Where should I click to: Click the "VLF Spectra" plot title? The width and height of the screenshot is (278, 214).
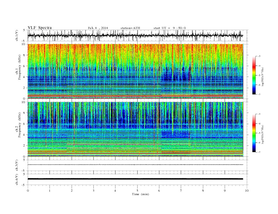point(40,28)
